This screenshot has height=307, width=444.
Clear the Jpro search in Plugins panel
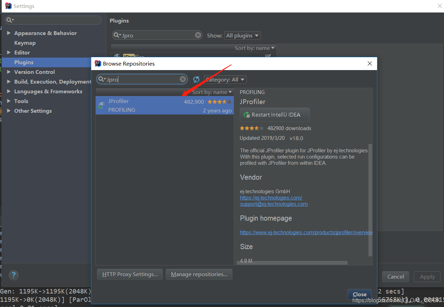198,35
